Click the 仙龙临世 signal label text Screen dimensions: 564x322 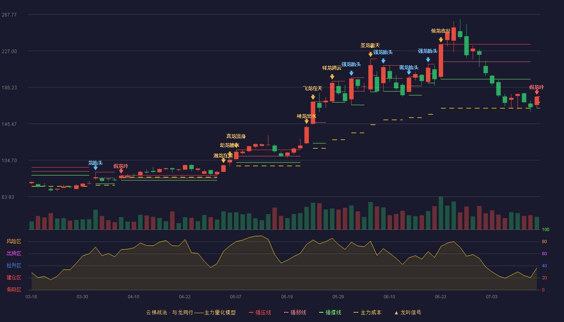[441, 31]
